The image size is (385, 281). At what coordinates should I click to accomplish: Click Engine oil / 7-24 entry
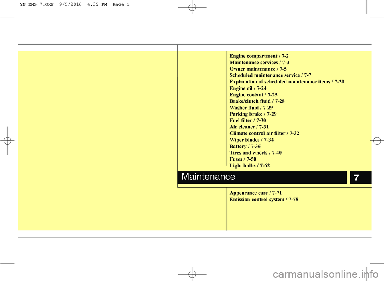248,88
